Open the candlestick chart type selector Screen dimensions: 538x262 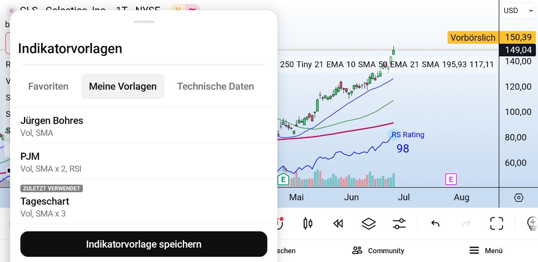point(308,223)
